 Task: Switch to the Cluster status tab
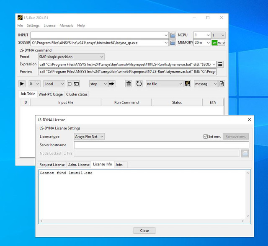point(77,94)
